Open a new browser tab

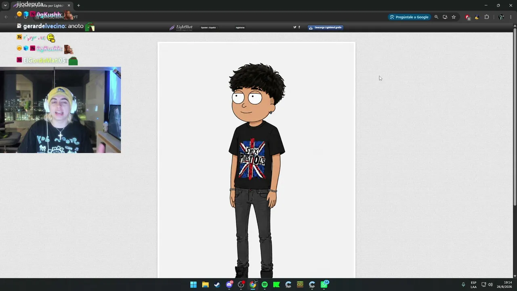click(x=78, y=5)
